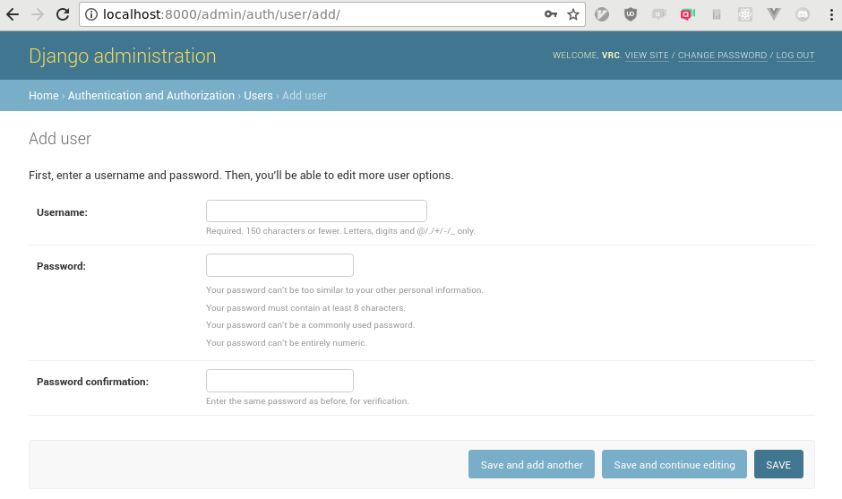Click the Password confirmation: label
Image resolution: width=842 pixels, height=499 pixels.
(92, 382)
